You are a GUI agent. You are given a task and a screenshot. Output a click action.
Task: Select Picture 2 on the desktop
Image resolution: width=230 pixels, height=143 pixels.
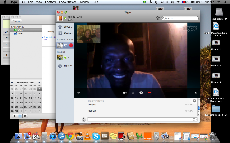(x=216, y=61)
